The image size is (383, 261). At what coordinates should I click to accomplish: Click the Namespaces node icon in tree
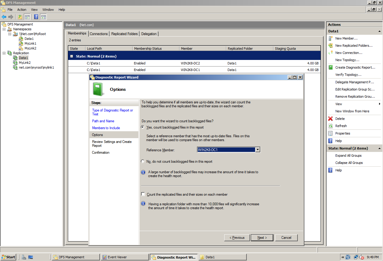click(10, 29)
